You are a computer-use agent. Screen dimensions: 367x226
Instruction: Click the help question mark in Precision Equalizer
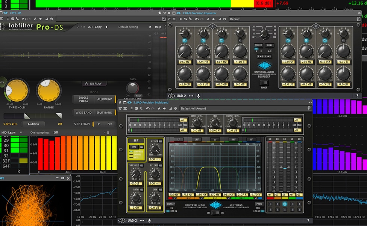coord(357,96)
